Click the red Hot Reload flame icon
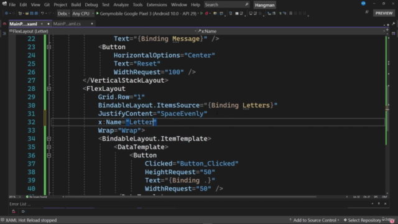Image resolution: width=398 pixels, height=224 pixels. point(206,13)
